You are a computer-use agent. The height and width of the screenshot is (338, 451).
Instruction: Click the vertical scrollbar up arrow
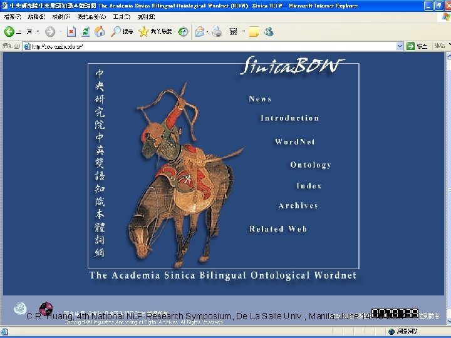pos(448,56)
